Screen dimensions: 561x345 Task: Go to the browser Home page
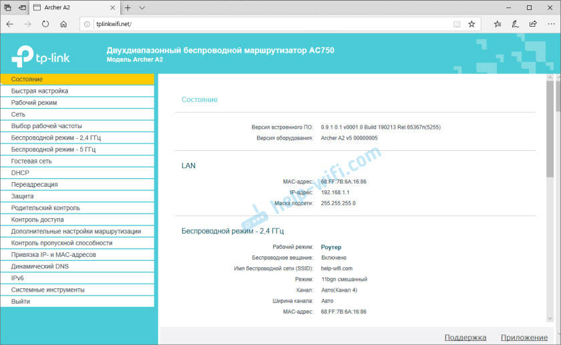[63, 23]
